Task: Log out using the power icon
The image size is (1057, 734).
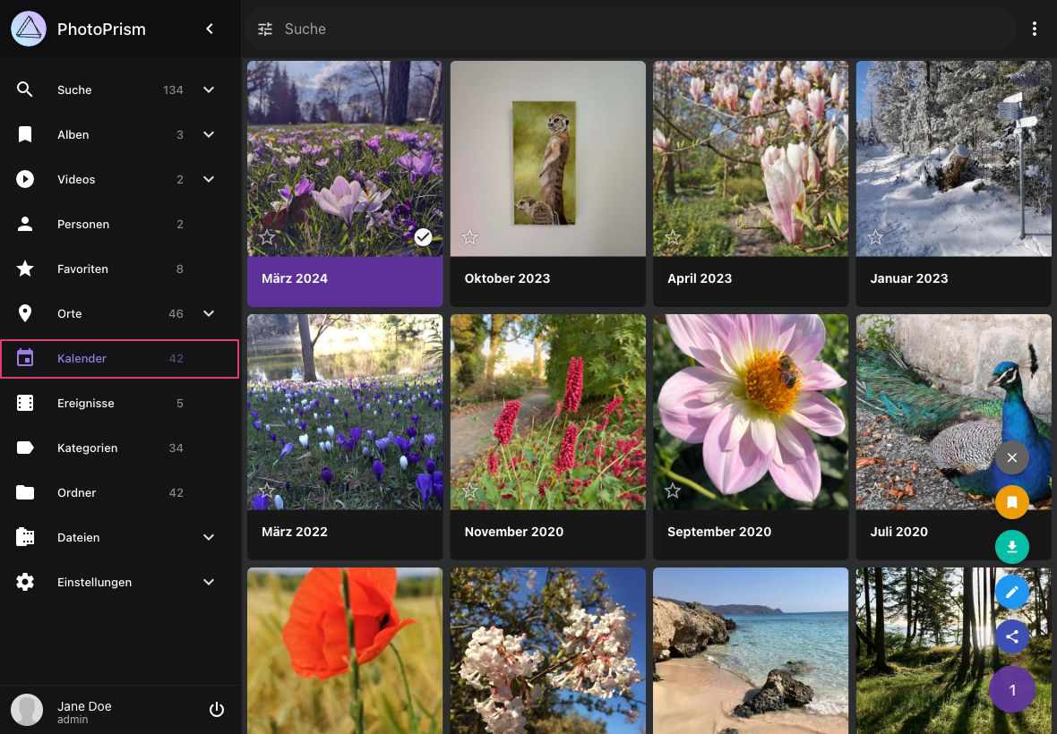Action: 217,710
